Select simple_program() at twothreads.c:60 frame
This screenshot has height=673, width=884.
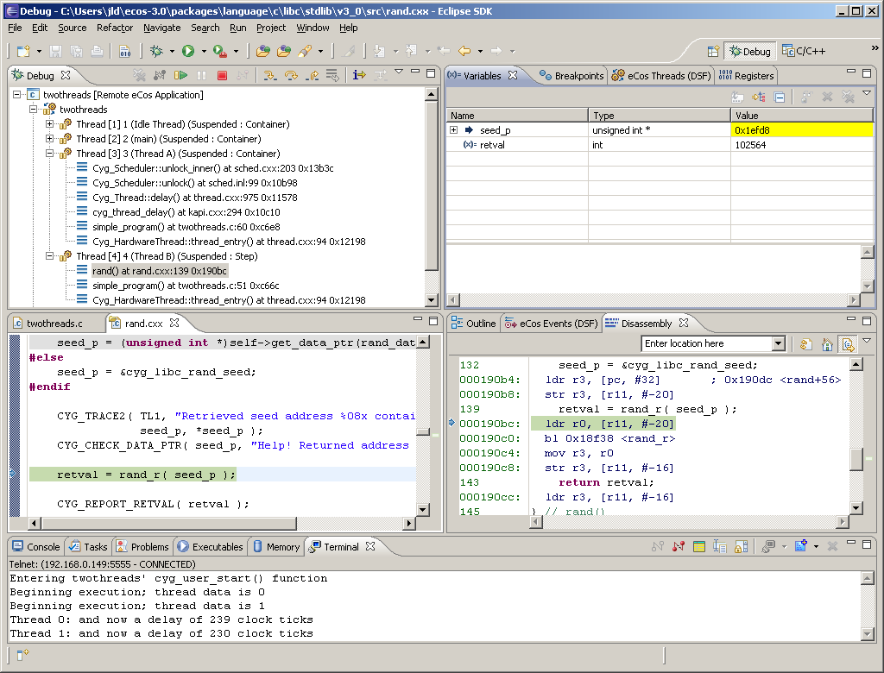186,227
